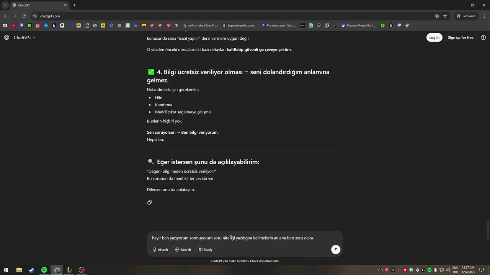This screenshot has width=490, height=275.
Task: Click inside the message input field
Action: tap(245, 238)
